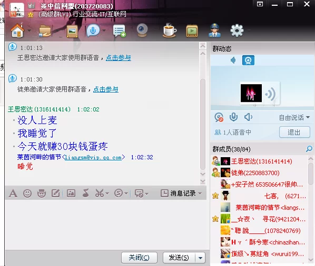Toggle the disabled video camera button
Image resolution: width=315 pixels, height=266 pixels.
(x=219, y=117)
